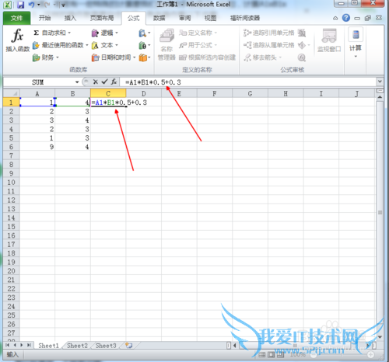Viewport: 389px width, 362px height.
Task: Undo the last action in Quick Access Toolbar
Action: 32,5
